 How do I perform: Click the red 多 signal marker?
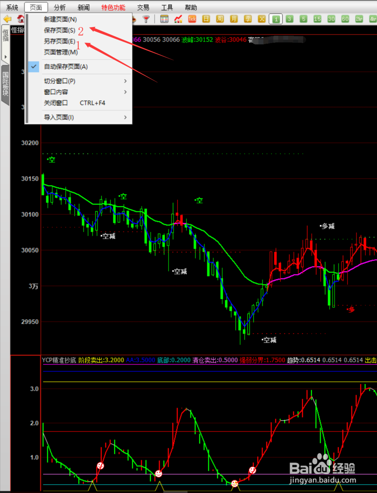351,309
